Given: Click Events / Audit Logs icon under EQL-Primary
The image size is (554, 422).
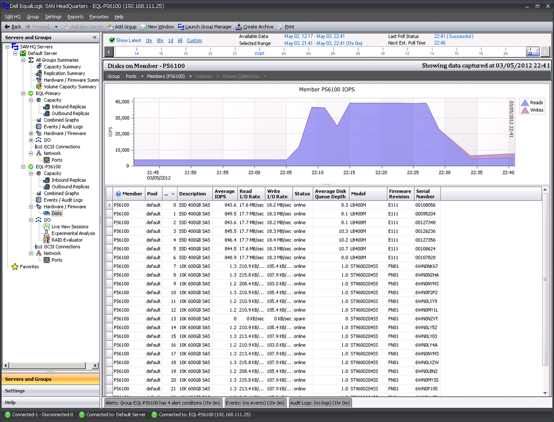Looking at the screenshot, I should (39, 127).
